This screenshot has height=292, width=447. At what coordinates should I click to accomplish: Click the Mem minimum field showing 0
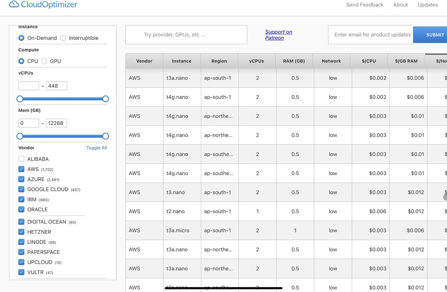(x=29, y=123)
